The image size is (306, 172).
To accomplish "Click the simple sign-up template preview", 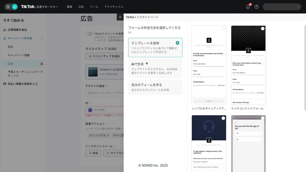I will click(209, 65).
